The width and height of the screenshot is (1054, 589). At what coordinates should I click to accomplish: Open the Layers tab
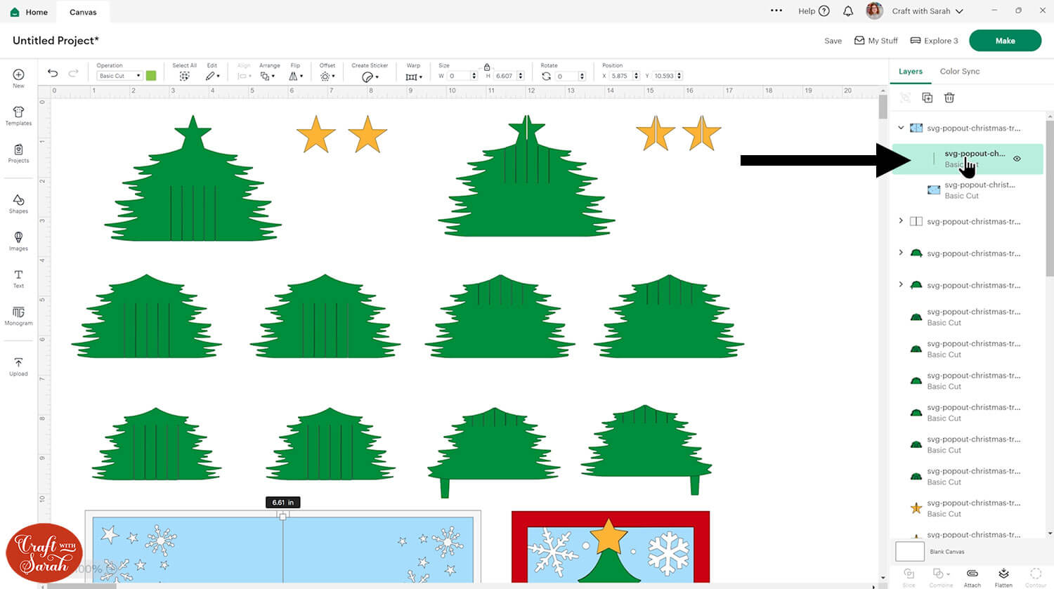click(910, 72)
